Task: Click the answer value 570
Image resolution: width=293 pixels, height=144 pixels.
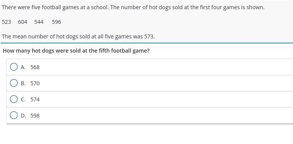Action: (35, 83)
